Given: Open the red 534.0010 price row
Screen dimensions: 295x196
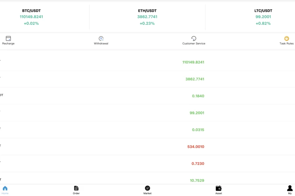Looking at the screenshot, I should (147, 147).
